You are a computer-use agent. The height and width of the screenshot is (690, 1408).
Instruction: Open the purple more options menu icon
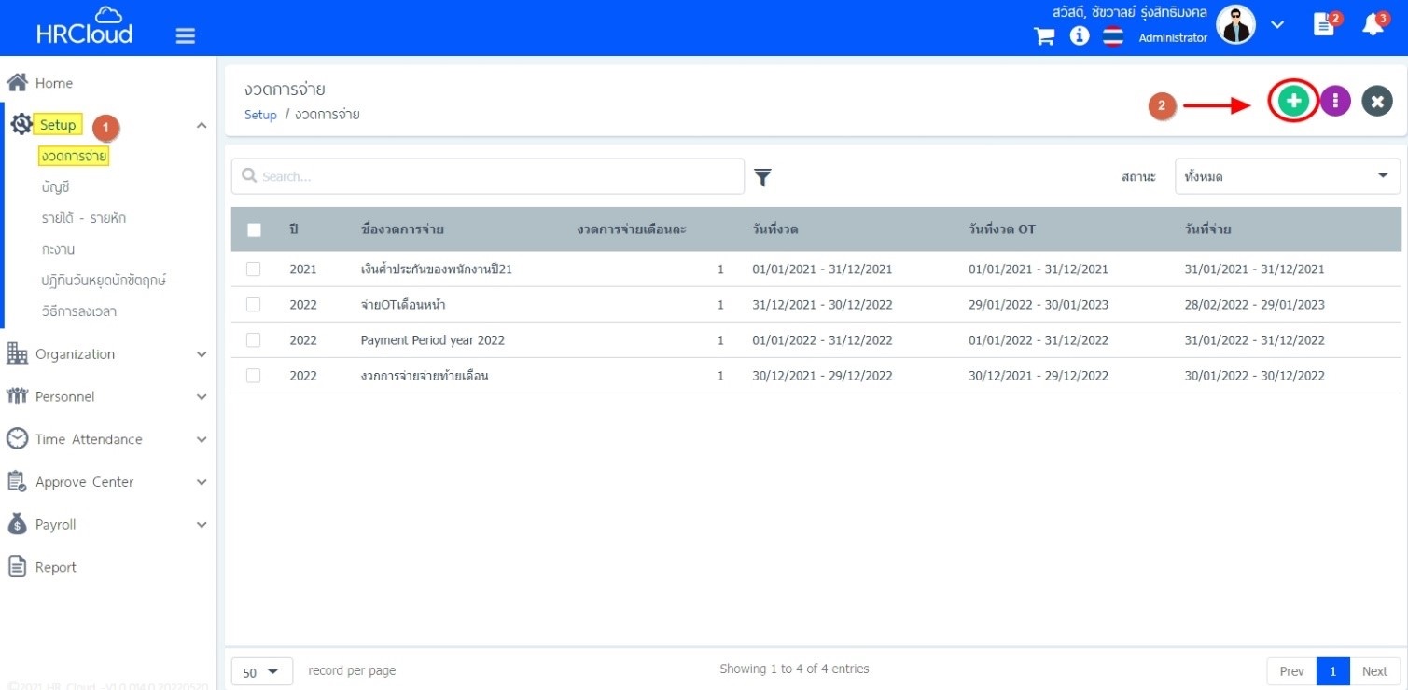pyautogui.click(x=1335, y=101)
